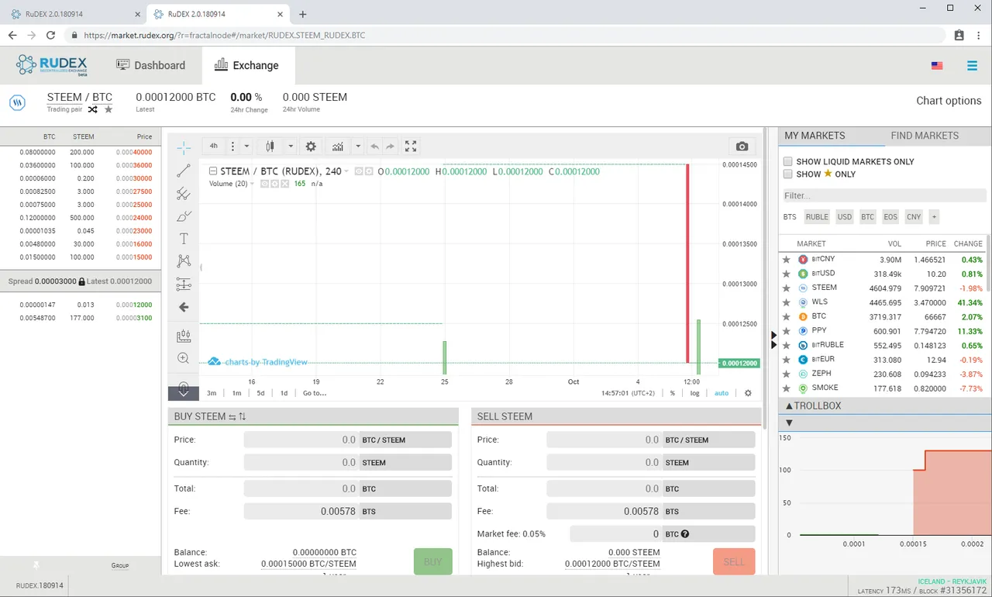Select the crosshair cursor tool in chart

pos(184,147)
